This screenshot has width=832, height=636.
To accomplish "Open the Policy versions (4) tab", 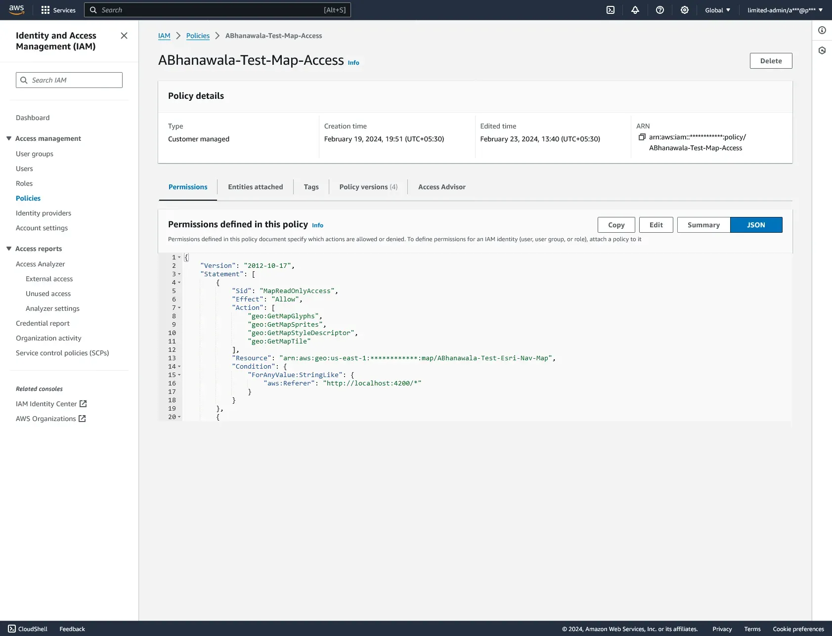I will [368, 187].
